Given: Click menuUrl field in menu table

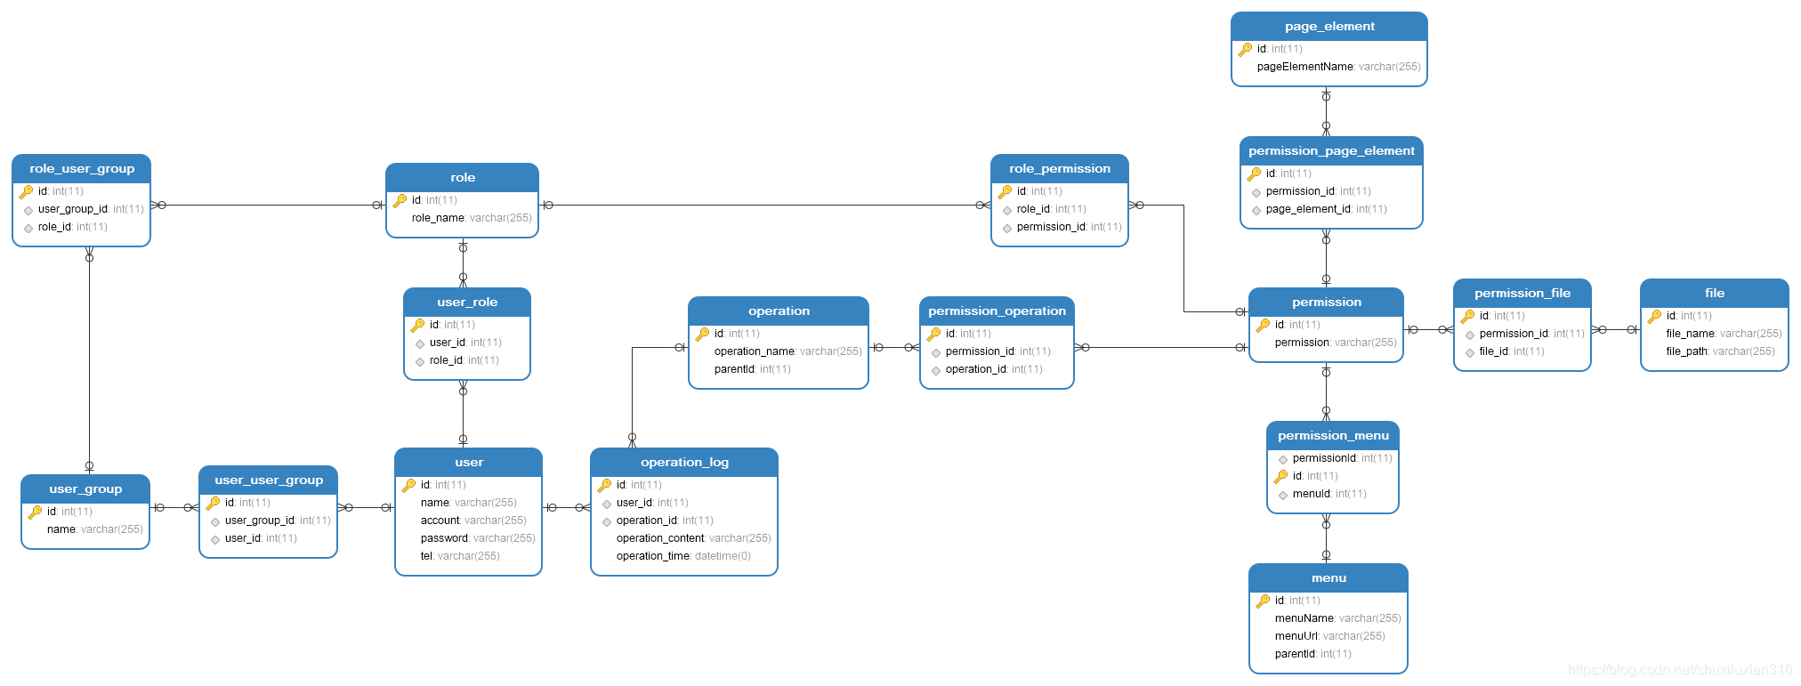Looking at the screenshot, I should click(x=1329, y=636).
